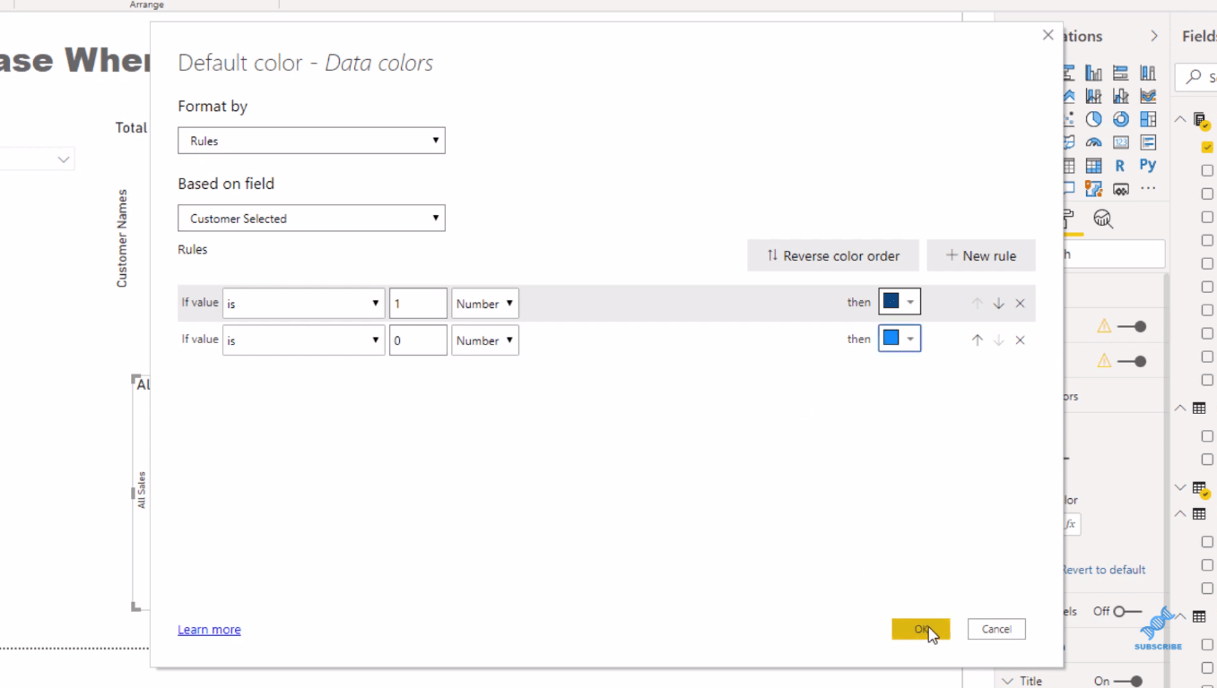
Task: Select the line and clustered column chart visual
Action: tap(1120, 96)
